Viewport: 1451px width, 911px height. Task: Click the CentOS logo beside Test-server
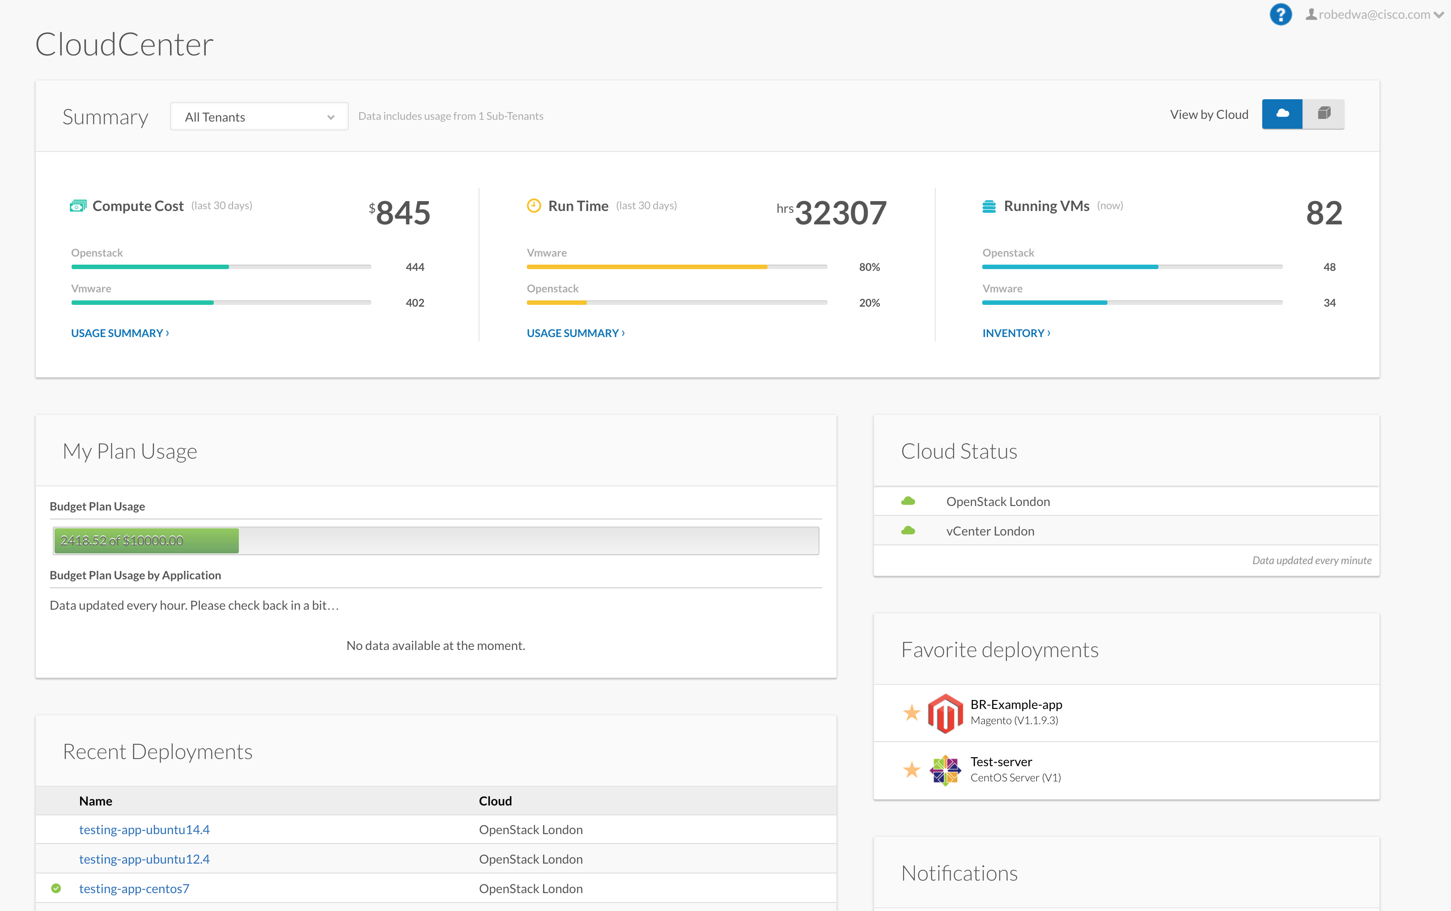click(945, 770)
